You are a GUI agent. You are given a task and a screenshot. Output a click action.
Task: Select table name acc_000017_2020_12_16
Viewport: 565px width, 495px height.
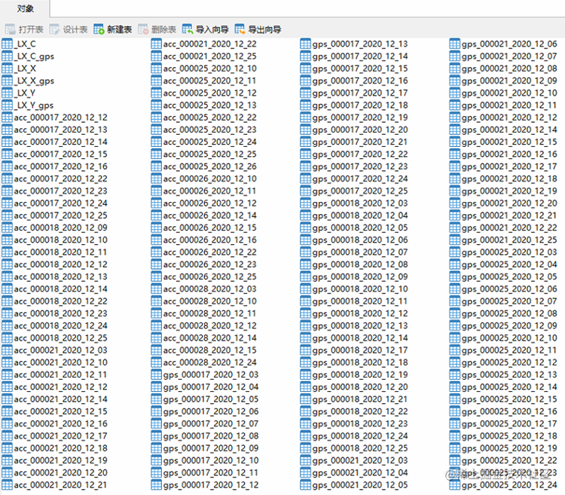60,167
